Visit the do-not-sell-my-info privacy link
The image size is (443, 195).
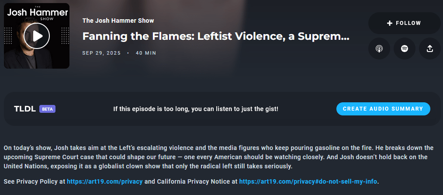point(308,181)
